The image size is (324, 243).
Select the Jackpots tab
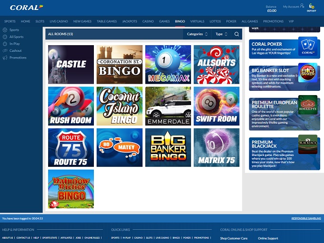coord(130,21)
